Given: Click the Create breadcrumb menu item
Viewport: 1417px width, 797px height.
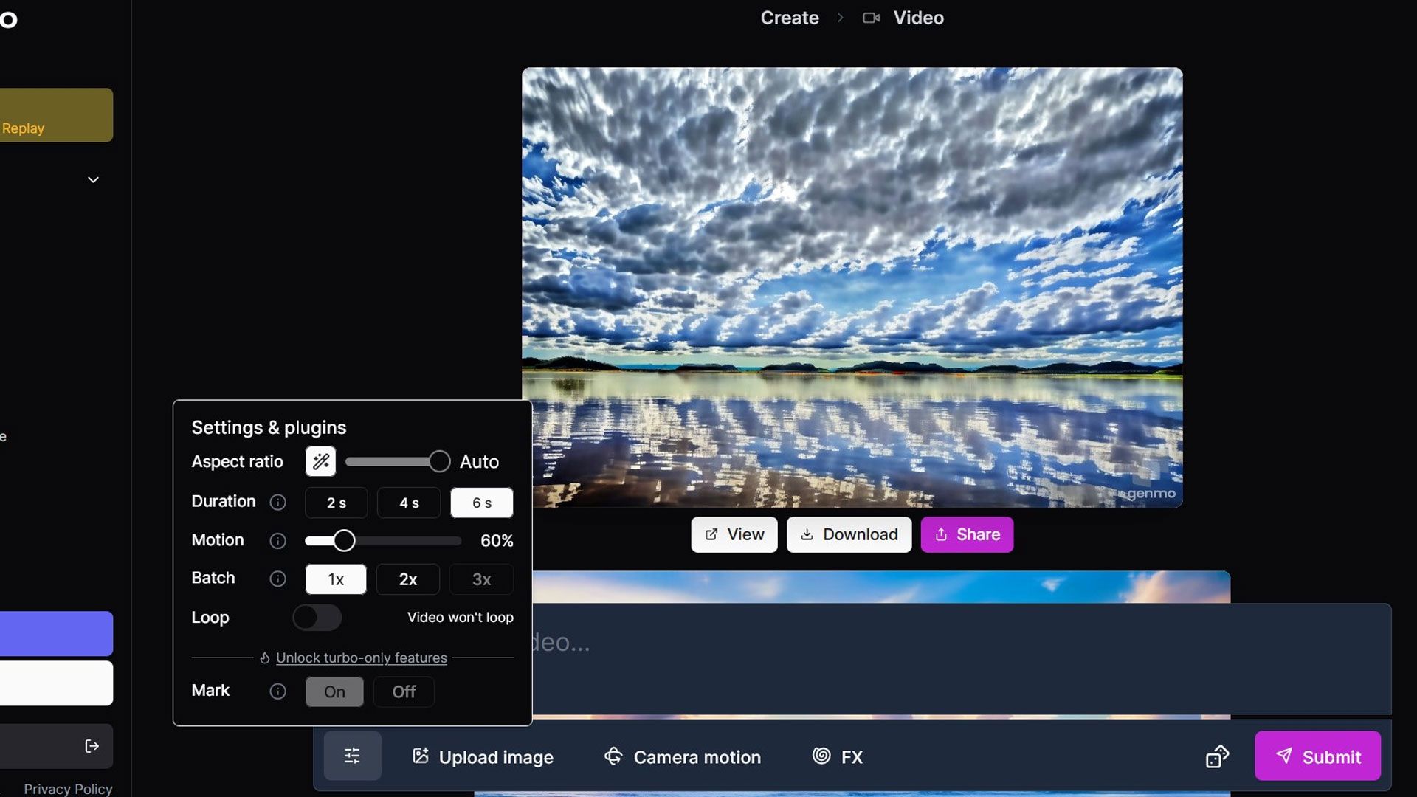Looking at the screenshot, I should 789,18.
